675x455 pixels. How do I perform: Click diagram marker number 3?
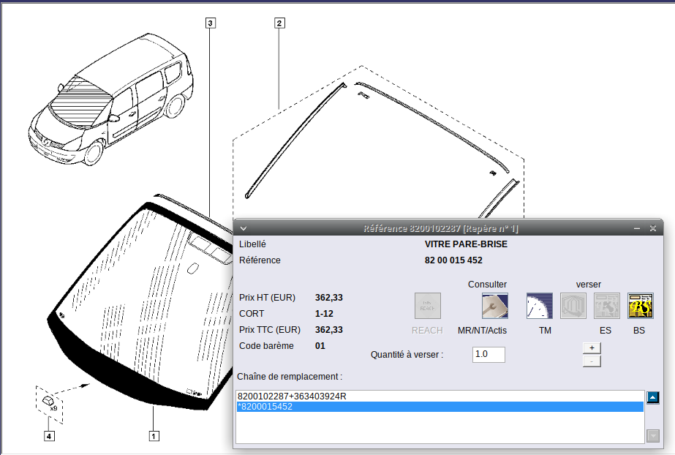(x=211, y=23)
